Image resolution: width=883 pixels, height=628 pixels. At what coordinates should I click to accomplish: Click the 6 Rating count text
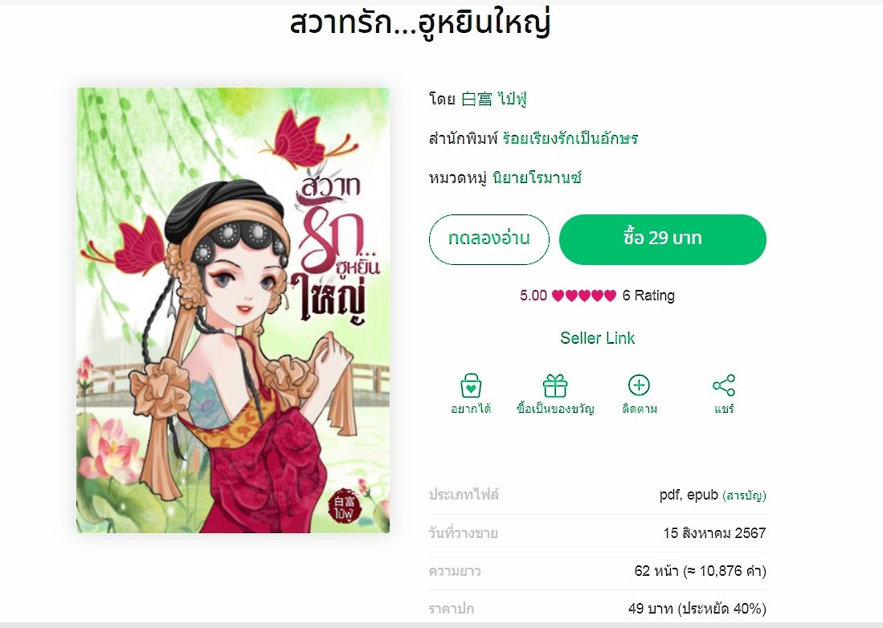pos(648,296)
